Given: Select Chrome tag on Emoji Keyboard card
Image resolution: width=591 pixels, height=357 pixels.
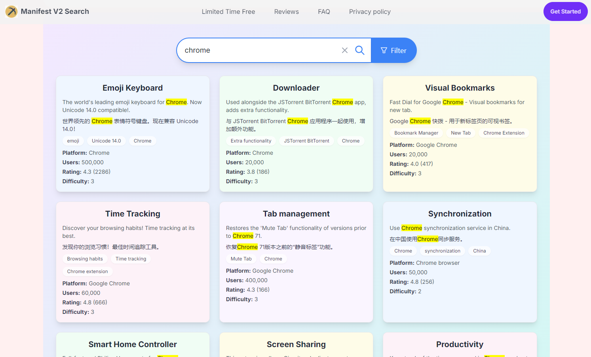Looking at the screenshot, I should 143,141.
